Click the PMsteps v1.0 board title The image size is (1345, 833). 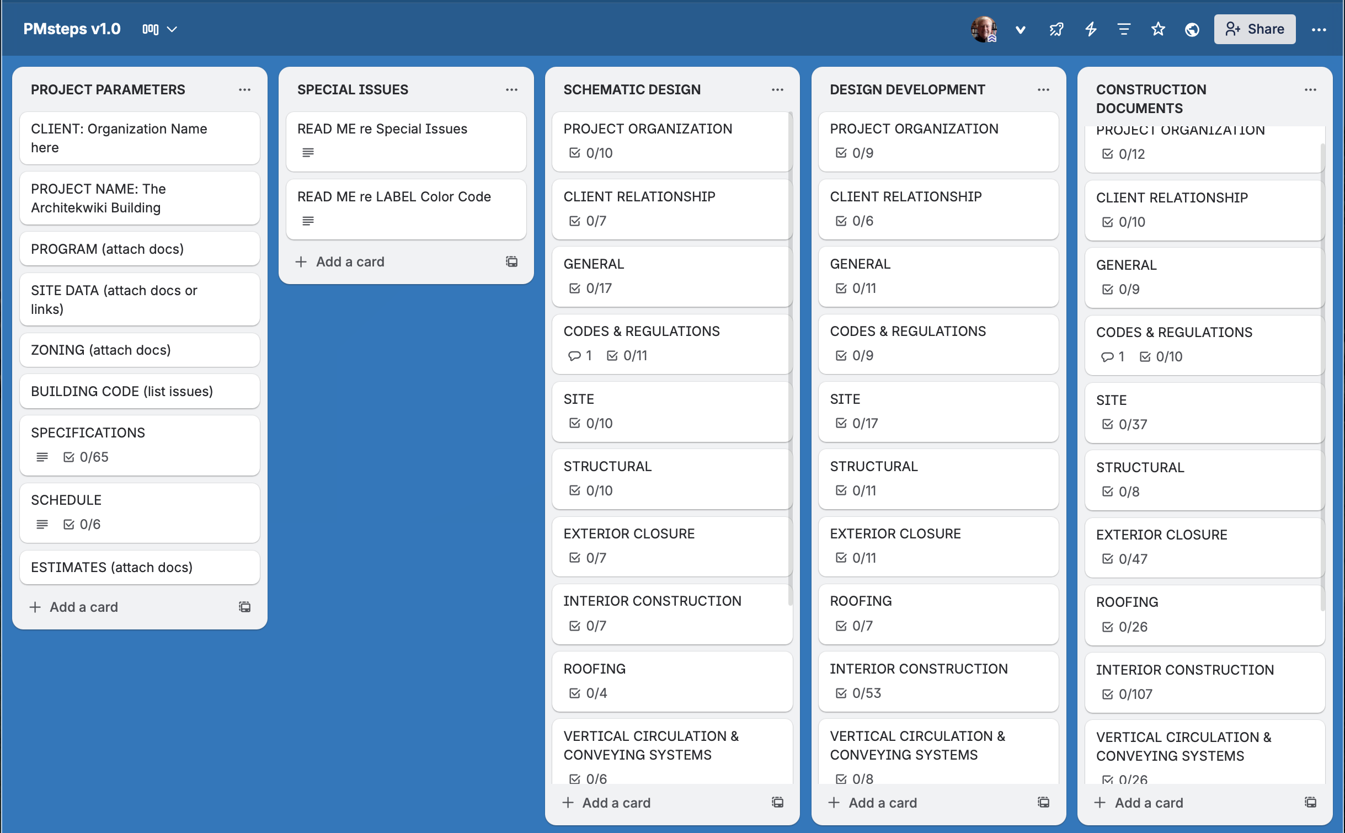72,29
